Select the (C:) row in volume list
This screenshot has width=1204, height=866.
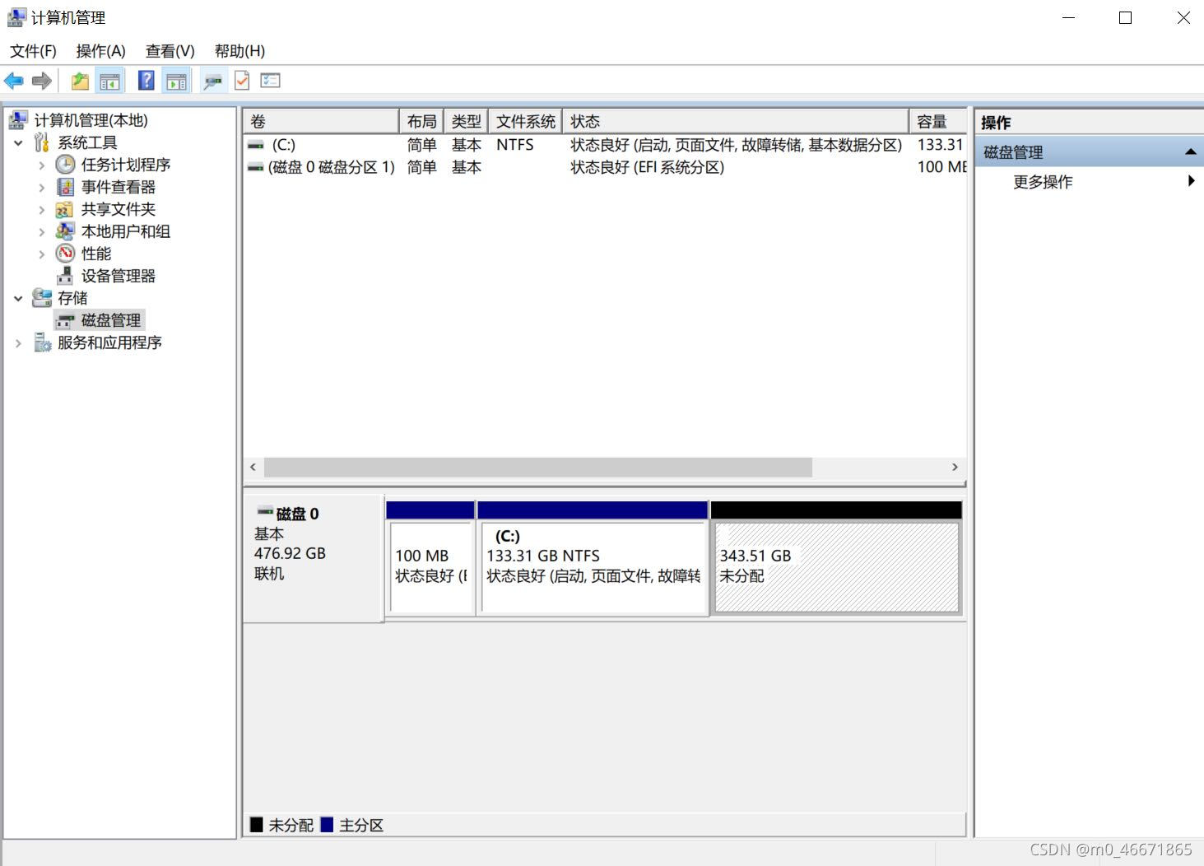point(605,145)
